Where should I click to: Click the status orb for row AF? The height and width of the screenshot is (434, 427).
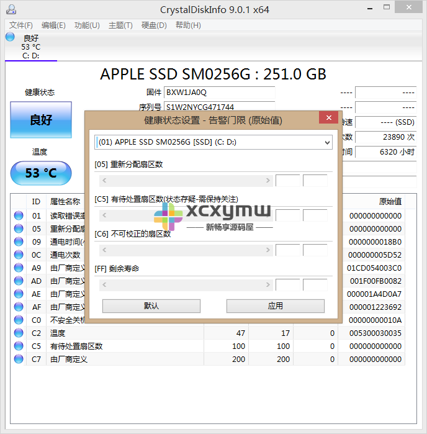click(19, 306)
